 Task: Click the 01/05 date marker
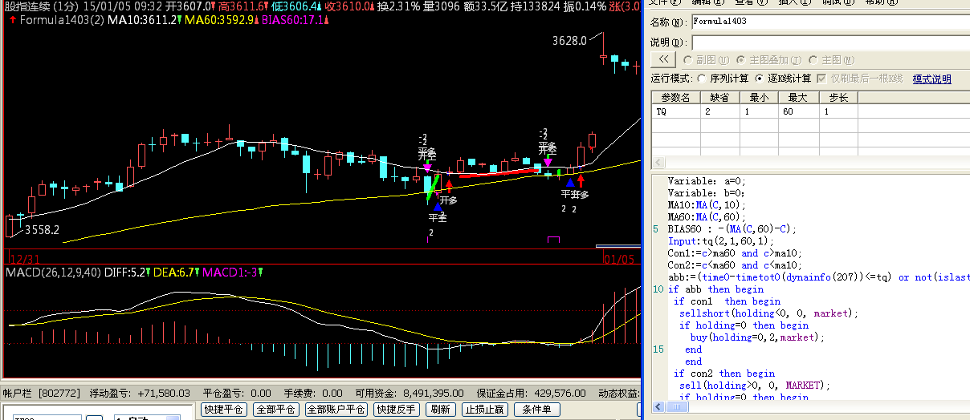coord(618,259)
